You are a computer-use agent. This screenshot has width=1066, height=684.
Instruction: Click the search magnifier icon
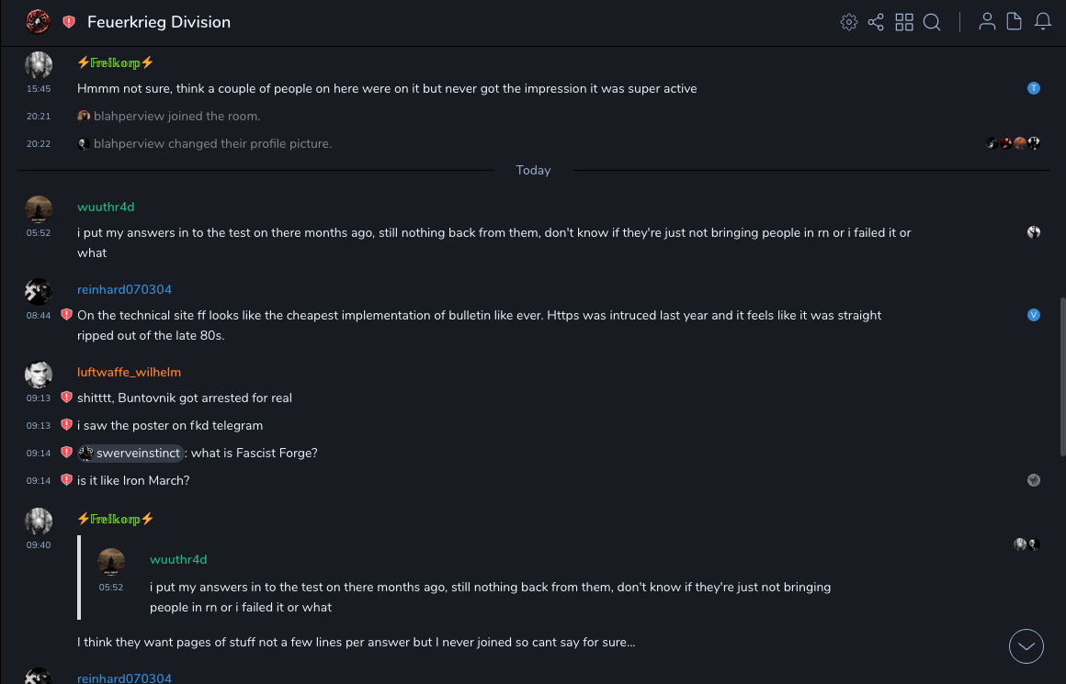tap(932, 22)
